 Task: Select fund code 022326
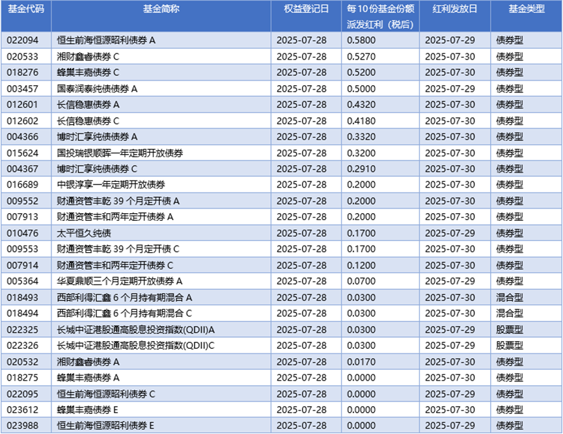tap(23, 346)
